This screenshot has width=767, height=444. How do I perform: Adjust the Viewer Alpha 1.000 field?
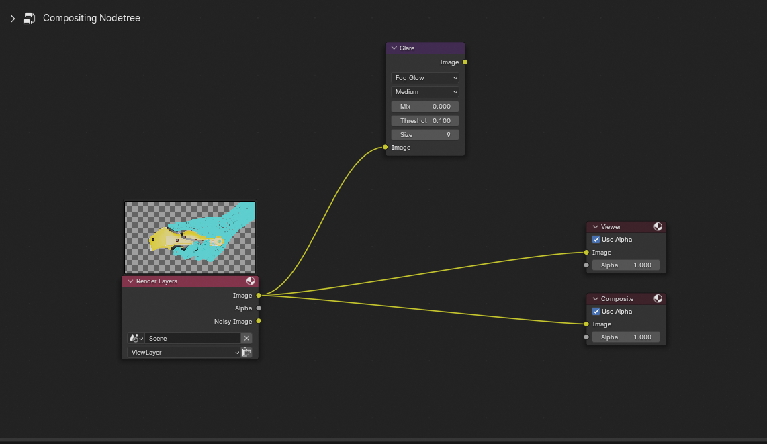[x=626, y=265]
